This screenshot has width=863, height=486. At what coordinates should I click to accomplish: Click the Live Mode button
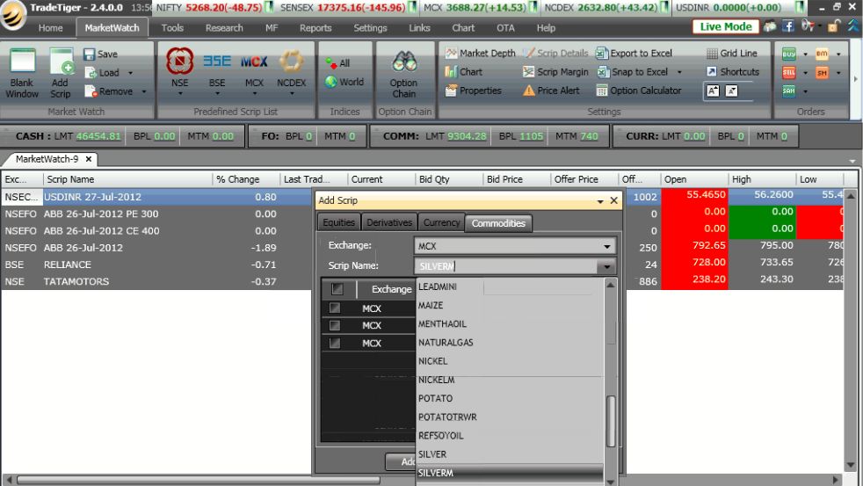pyautogui.click(x=726, y=26)
